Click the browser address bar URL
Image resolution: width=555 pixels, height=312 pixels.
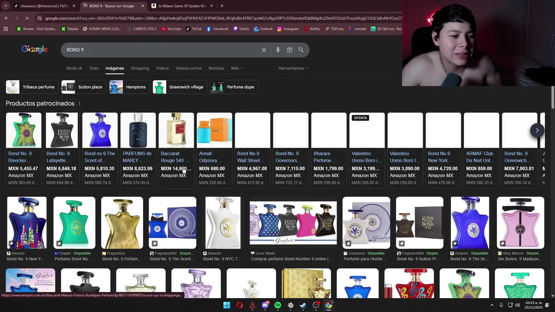223,18
